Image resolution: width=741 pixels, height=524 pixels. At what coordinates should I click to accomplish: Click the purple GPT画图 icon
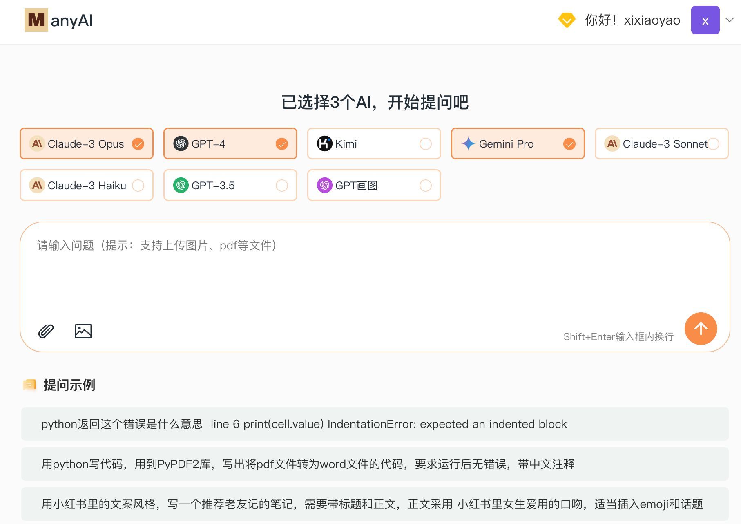click(x=324, y=186)
